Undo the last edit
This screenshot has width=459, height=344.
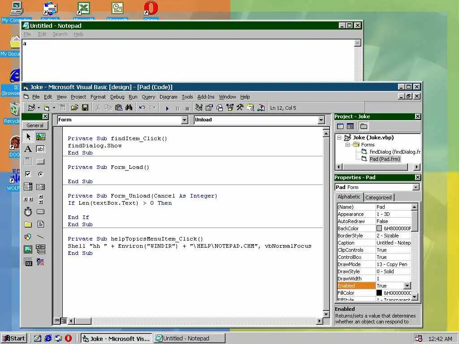coord(142,108)
